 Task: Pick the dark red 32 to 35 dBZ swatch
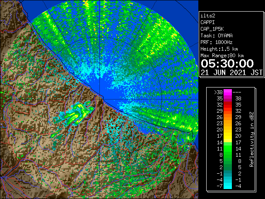tap(228, 105)
